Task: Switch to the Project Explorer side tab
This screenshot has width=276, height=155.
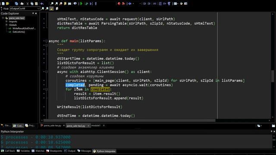Action: click(30, 126)
